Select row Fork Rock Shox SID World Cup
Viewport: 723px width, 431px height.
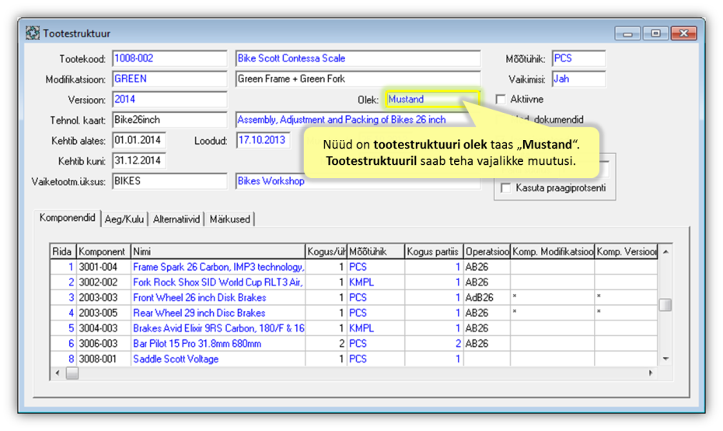[354, 282]
